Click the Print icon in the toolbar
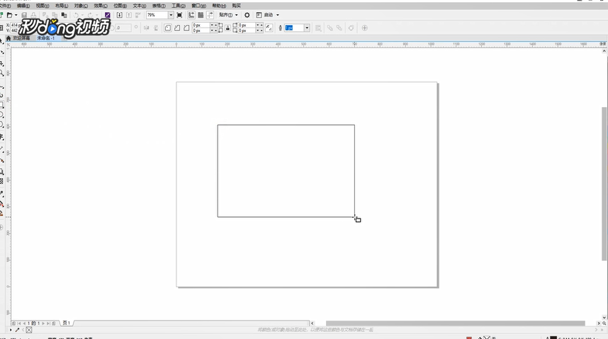Screen dimensions: 608x339 [x=33, y=15]
